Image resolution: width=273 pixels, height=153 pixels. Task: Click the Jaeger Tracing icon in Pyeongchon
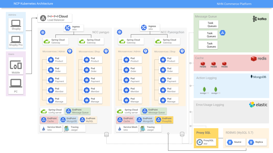142,129
